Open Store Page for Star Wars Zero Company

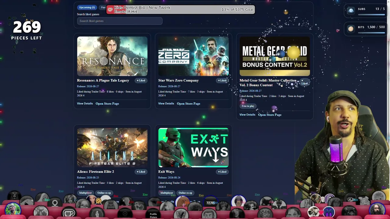click(x=189, y=104)
